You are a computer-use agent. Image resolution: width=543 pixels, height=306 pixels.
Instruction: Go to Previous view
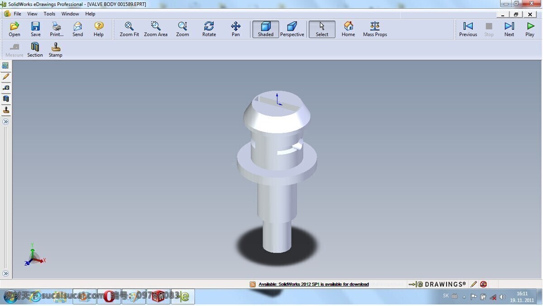point(468,29)
